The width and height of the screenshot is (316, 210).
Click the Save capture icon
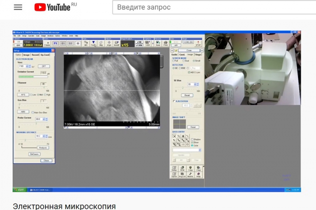(158, 44)
